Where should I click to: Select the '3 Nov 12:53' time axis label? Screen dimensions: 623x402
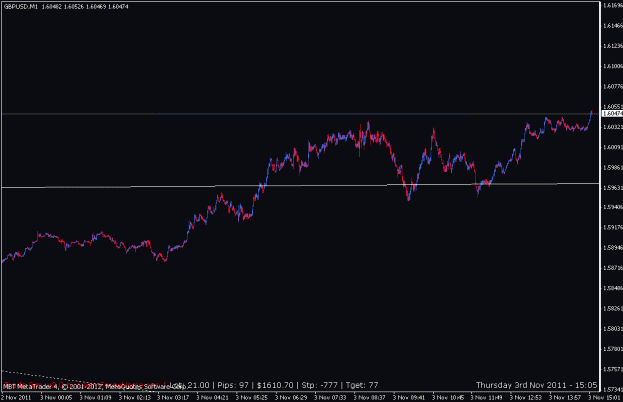click(x=526, y=397)
